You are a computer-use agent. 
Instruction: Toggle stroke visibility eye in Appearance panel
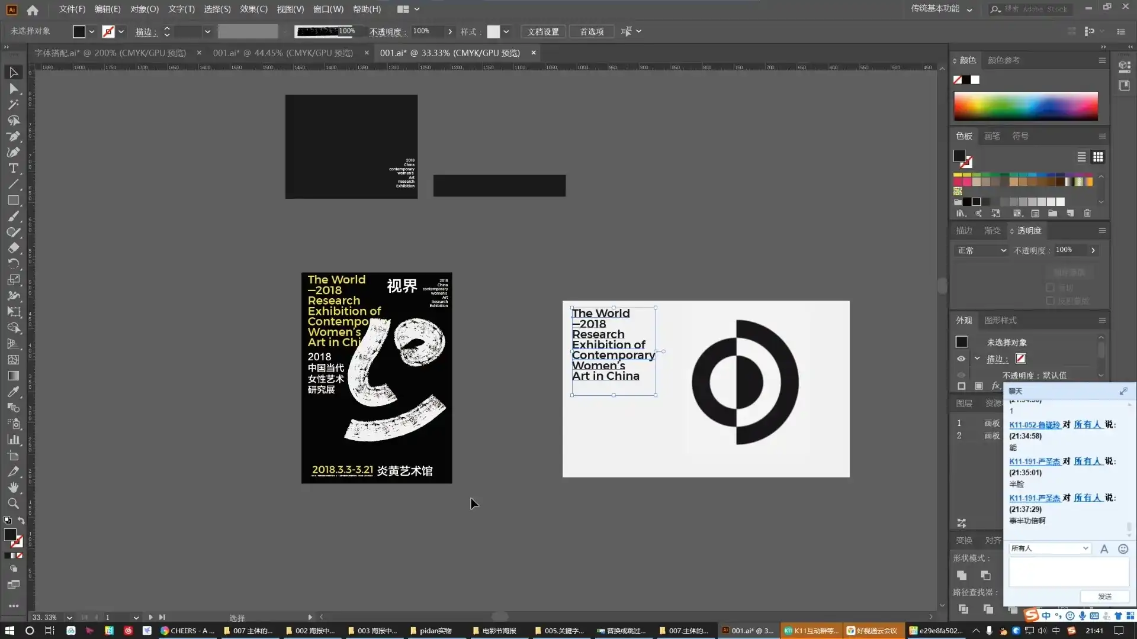click(961, 359)
